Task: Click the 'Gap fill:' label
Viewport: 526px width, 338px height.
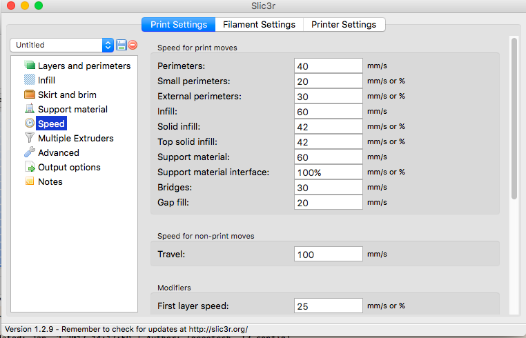Action: click(173, 203)
